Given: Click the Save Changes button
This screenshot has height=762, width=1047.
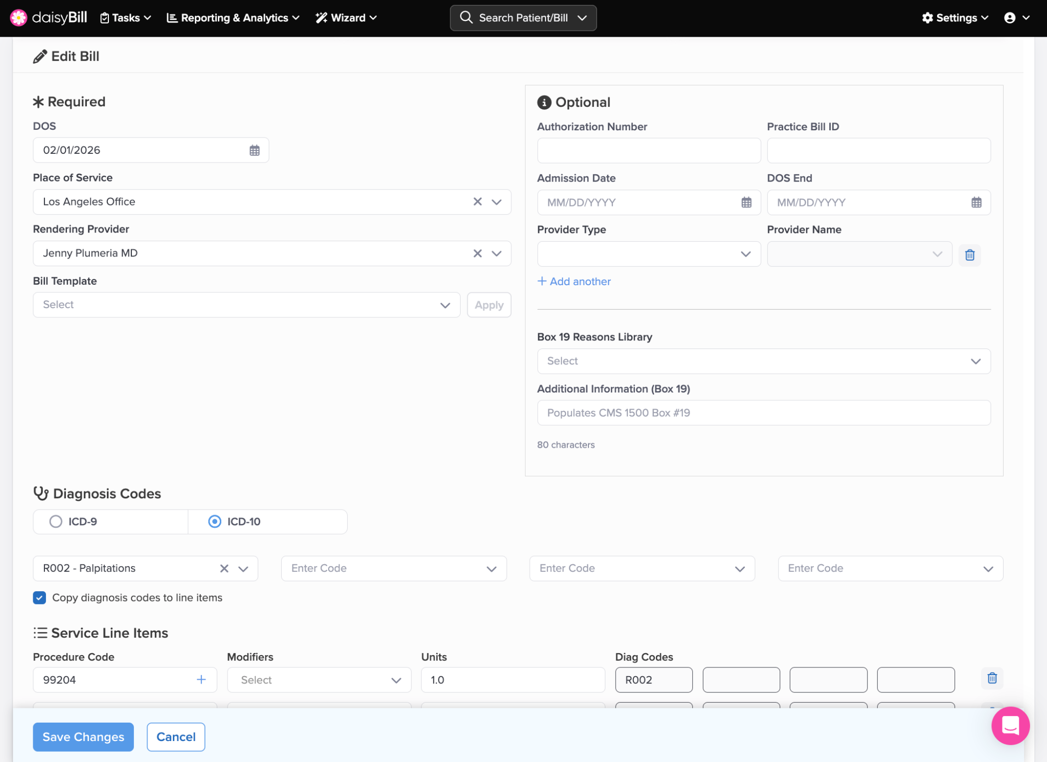Looking at the screenshot, I should (83, 736).
